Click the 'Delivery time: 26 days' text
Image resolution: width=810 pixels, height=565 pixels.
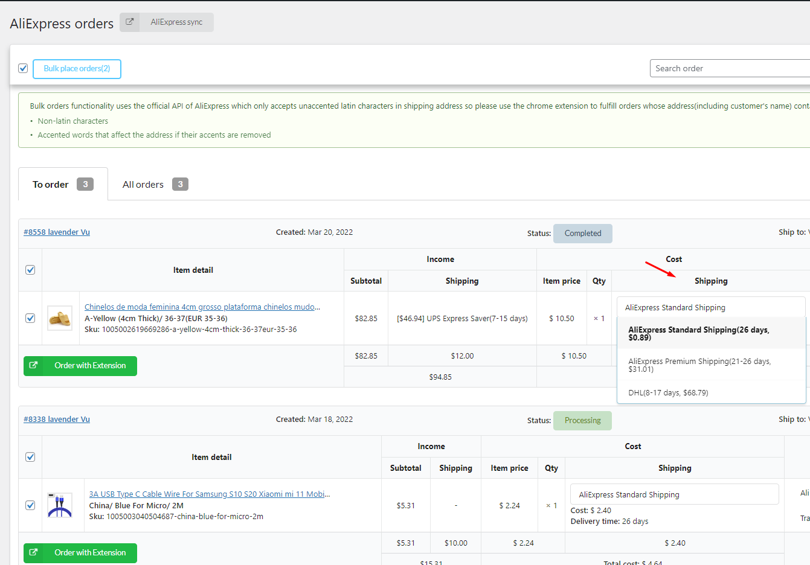(x=609, y=522)
